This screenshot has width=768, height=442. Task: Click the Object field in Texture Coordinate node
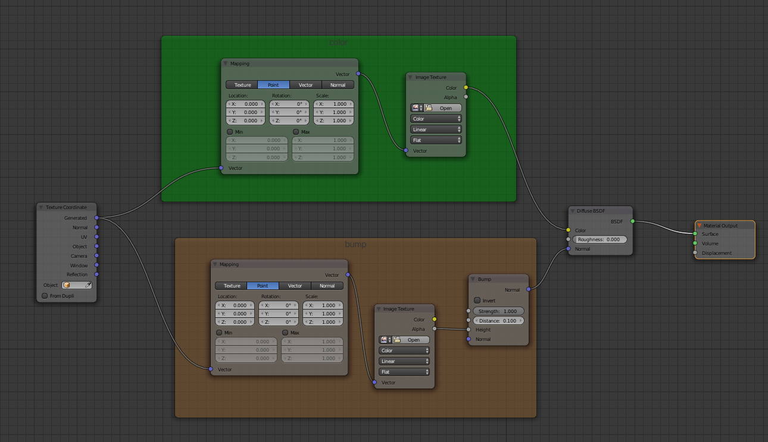73,285
